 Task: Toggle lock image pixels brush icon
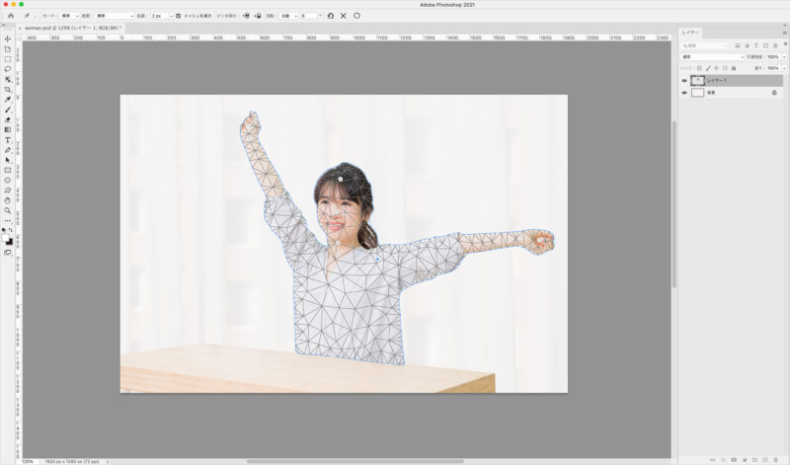[x=708, y=68]
